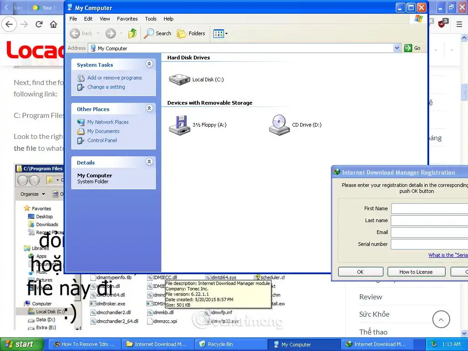Switch to IDM registration taskbar item

click(377, 345)
